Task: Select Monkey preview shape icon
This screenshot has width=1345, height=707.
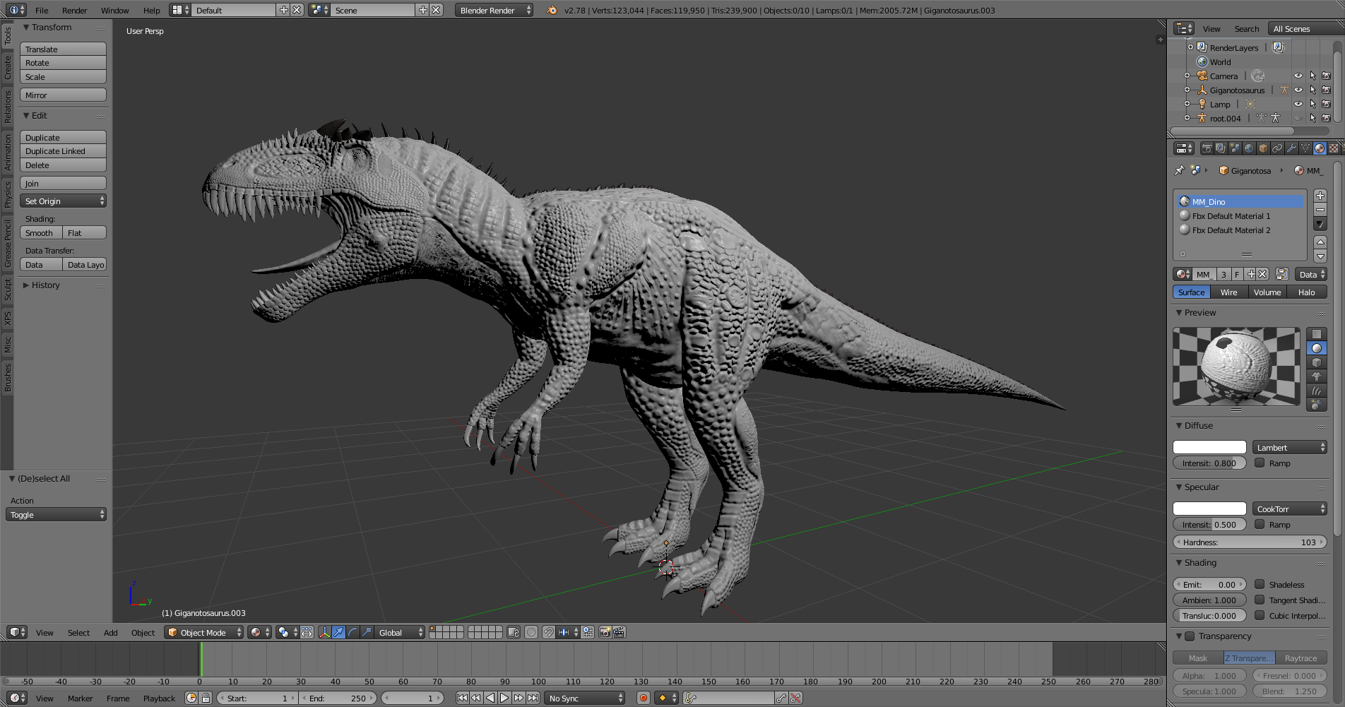Action: tap(1316, 376)
